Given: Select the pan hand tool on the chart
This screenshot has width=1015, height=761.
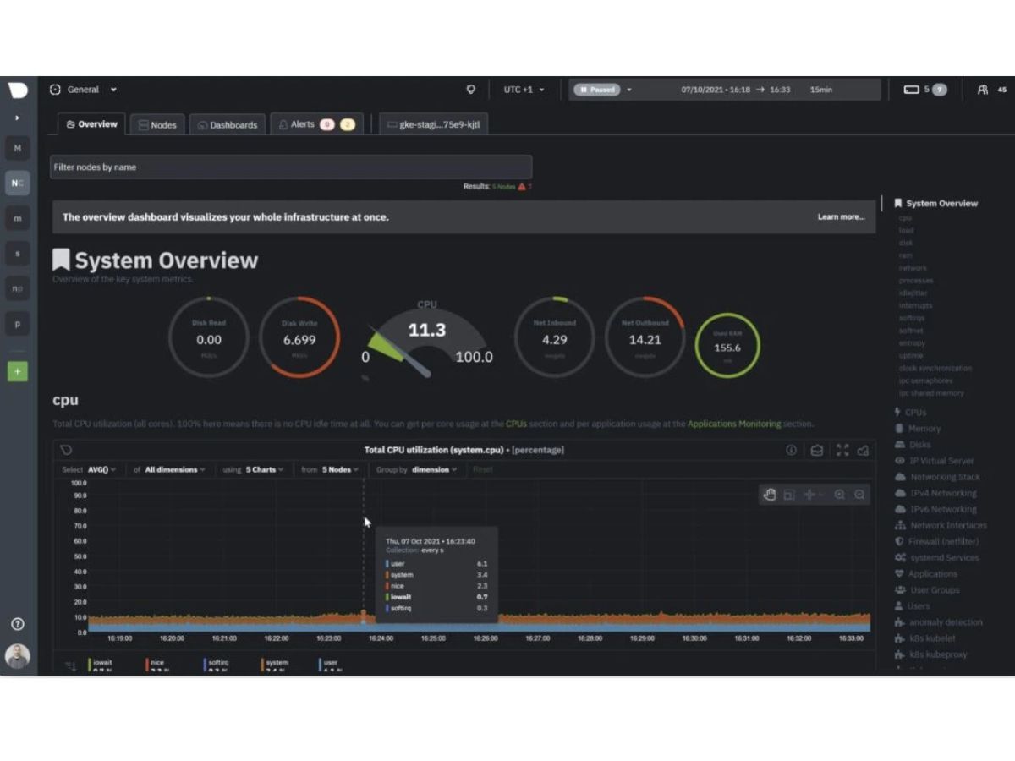Looking at the screenshot, I should [770, 495].
